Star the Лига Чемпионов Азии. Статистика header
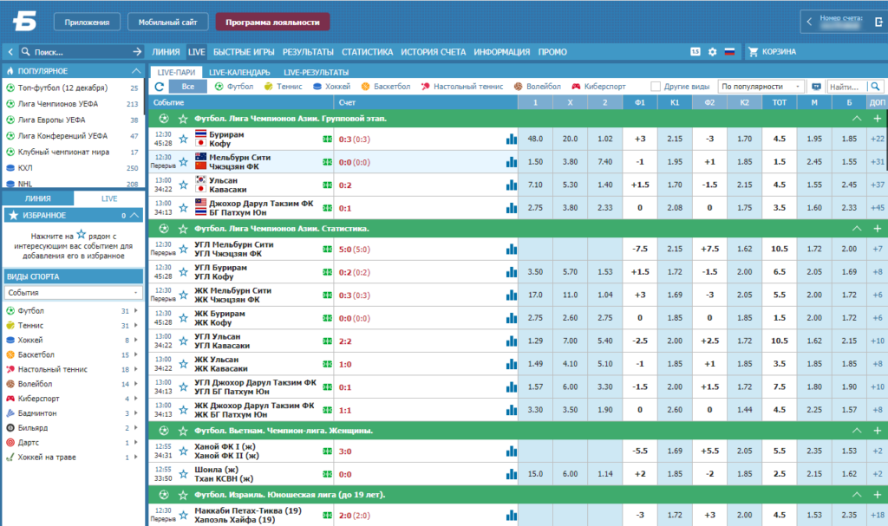Screen dimensions: 888x526 (182, 229)
